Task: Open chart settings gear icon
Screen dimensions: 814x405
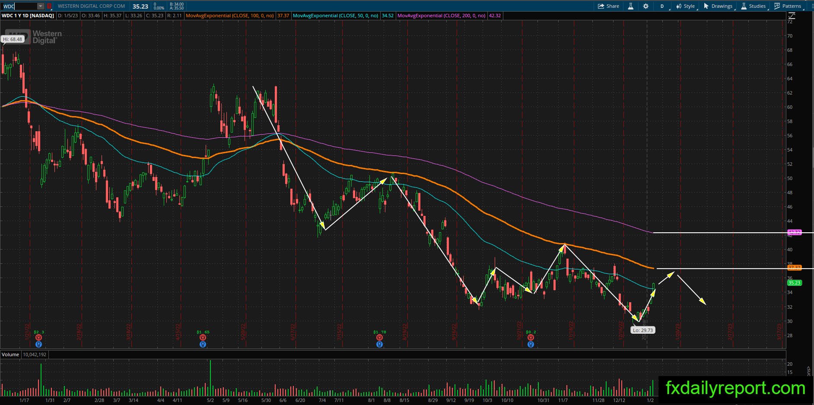Action: click(645, 6)
